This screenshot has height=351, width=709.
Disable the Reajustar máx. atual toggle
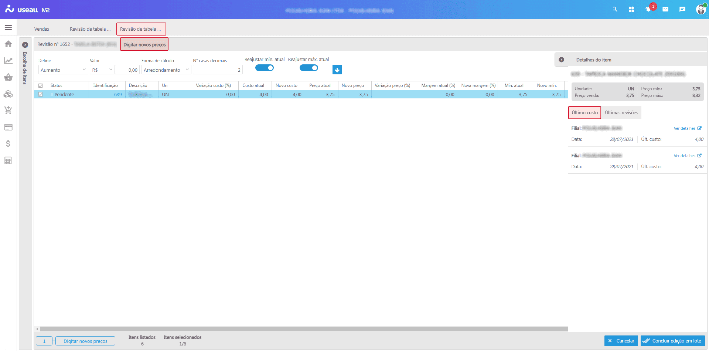309,68
